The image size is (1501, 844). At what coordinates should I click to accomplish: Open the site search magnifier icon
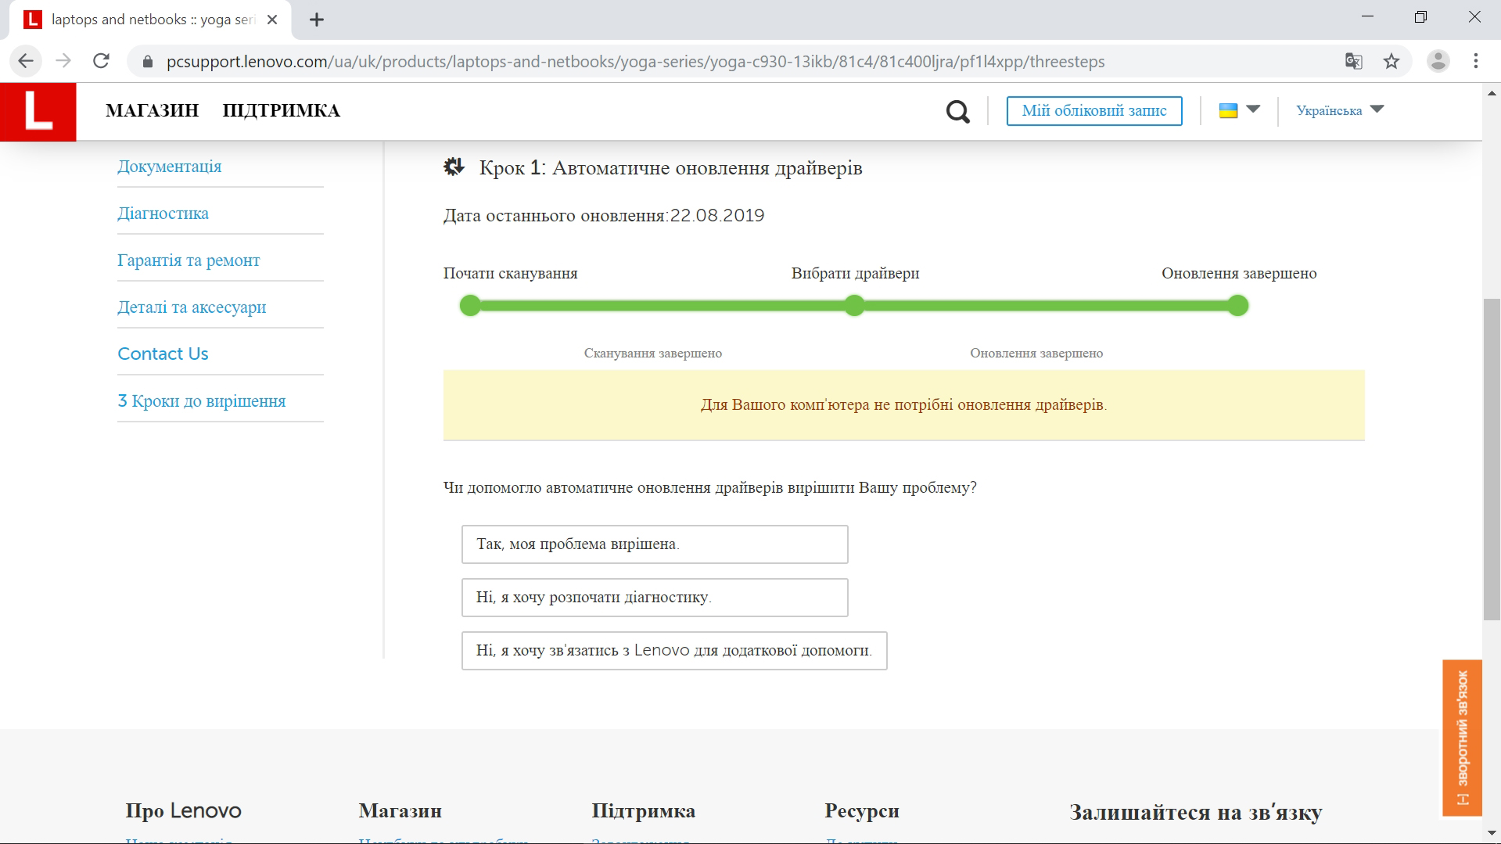click(x=957, y=112)
